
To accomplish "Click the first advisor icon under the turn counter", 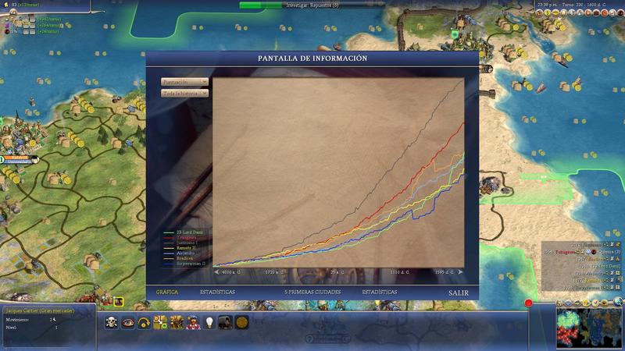I will pyautogui.click(x=539, y=12).
